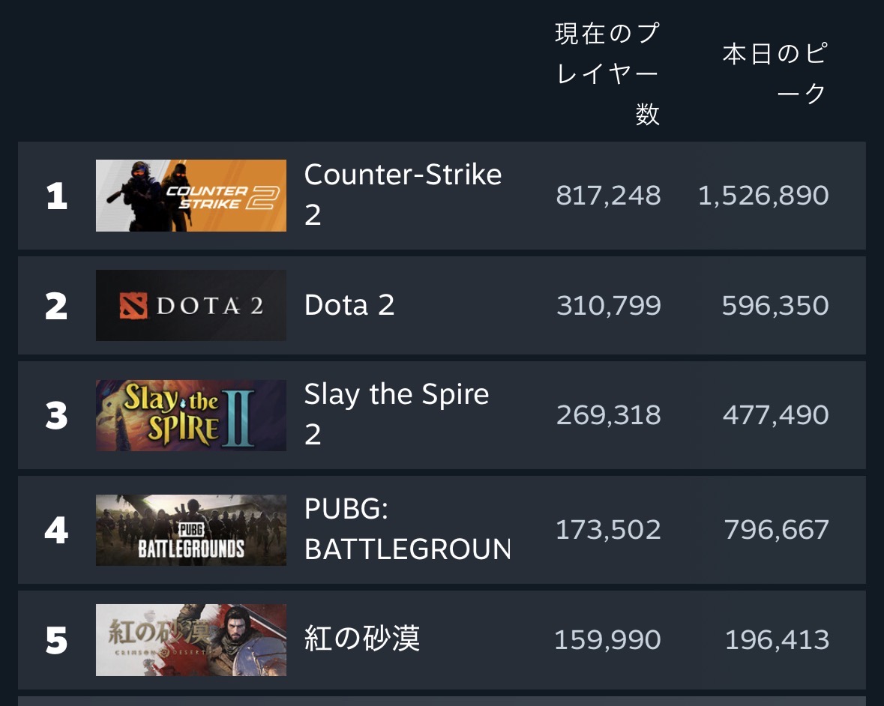Click Dota 2 today's peak 596,350

775,306
